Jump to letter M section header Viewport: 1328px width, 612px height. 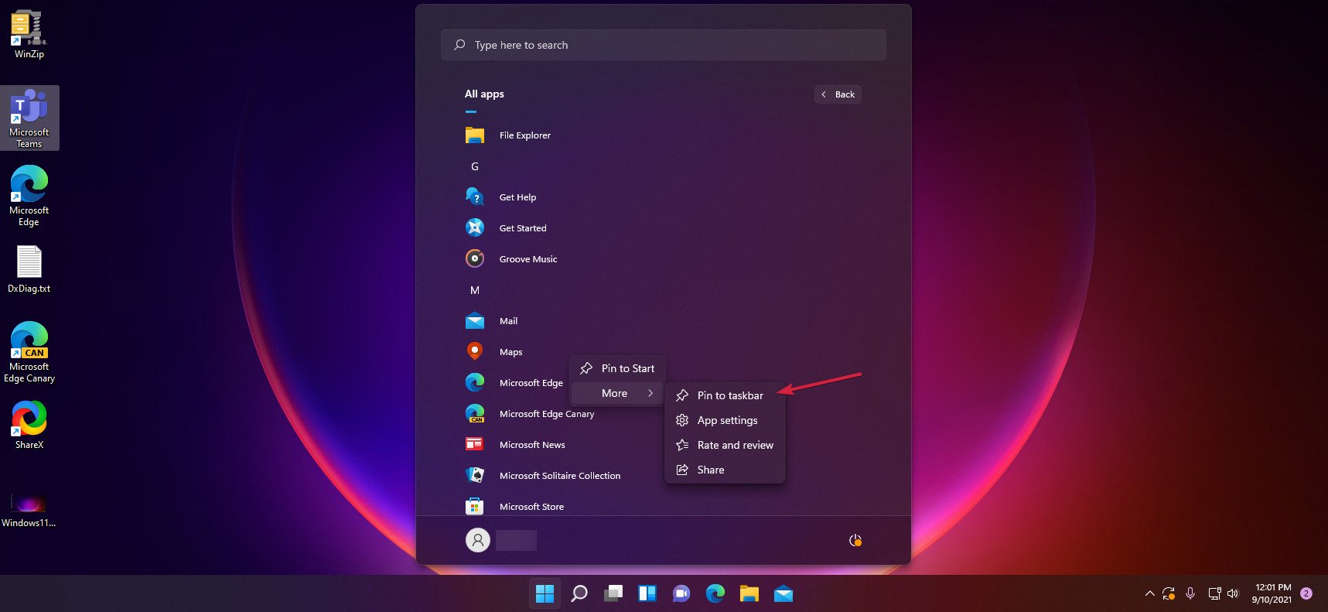pyautogui.click(x=475, y=290)
